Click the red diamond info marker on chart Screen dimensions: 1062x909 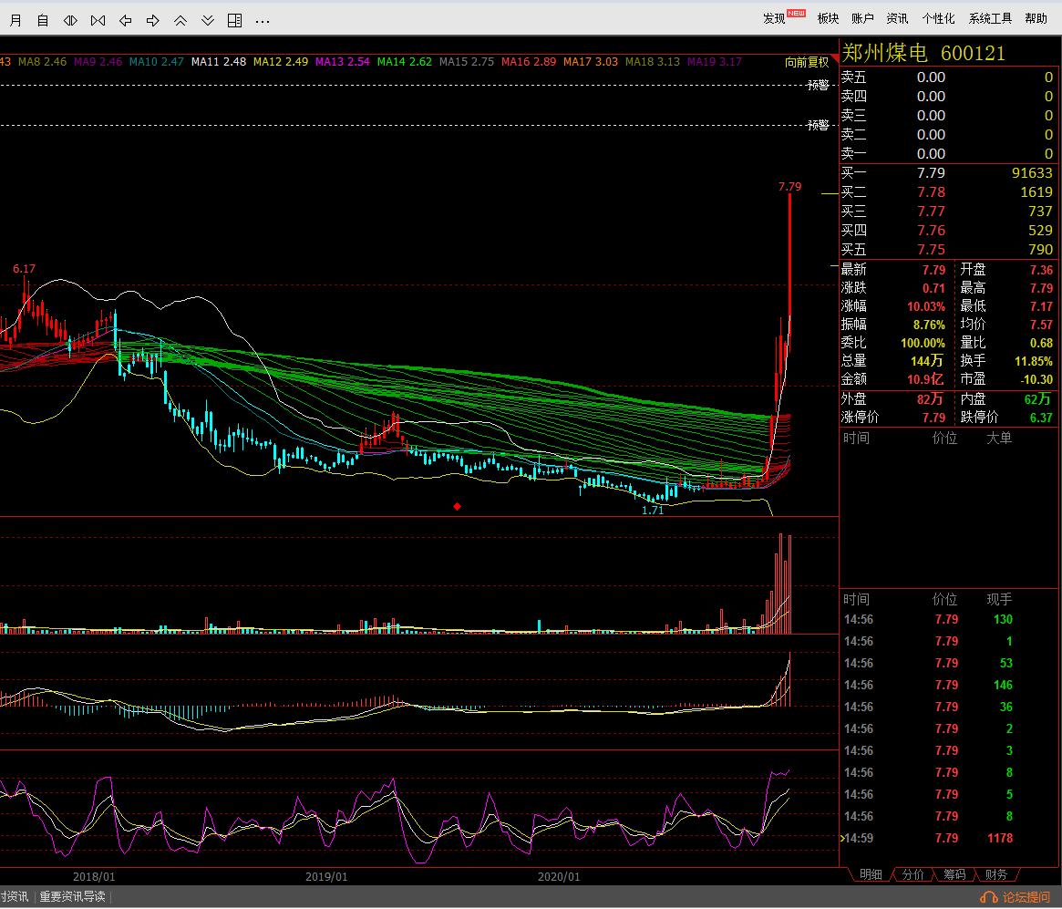[x=458, y=507]
